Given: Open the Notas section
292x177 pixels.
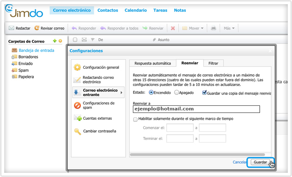Looking at the screenshot, I should (180, 10).
